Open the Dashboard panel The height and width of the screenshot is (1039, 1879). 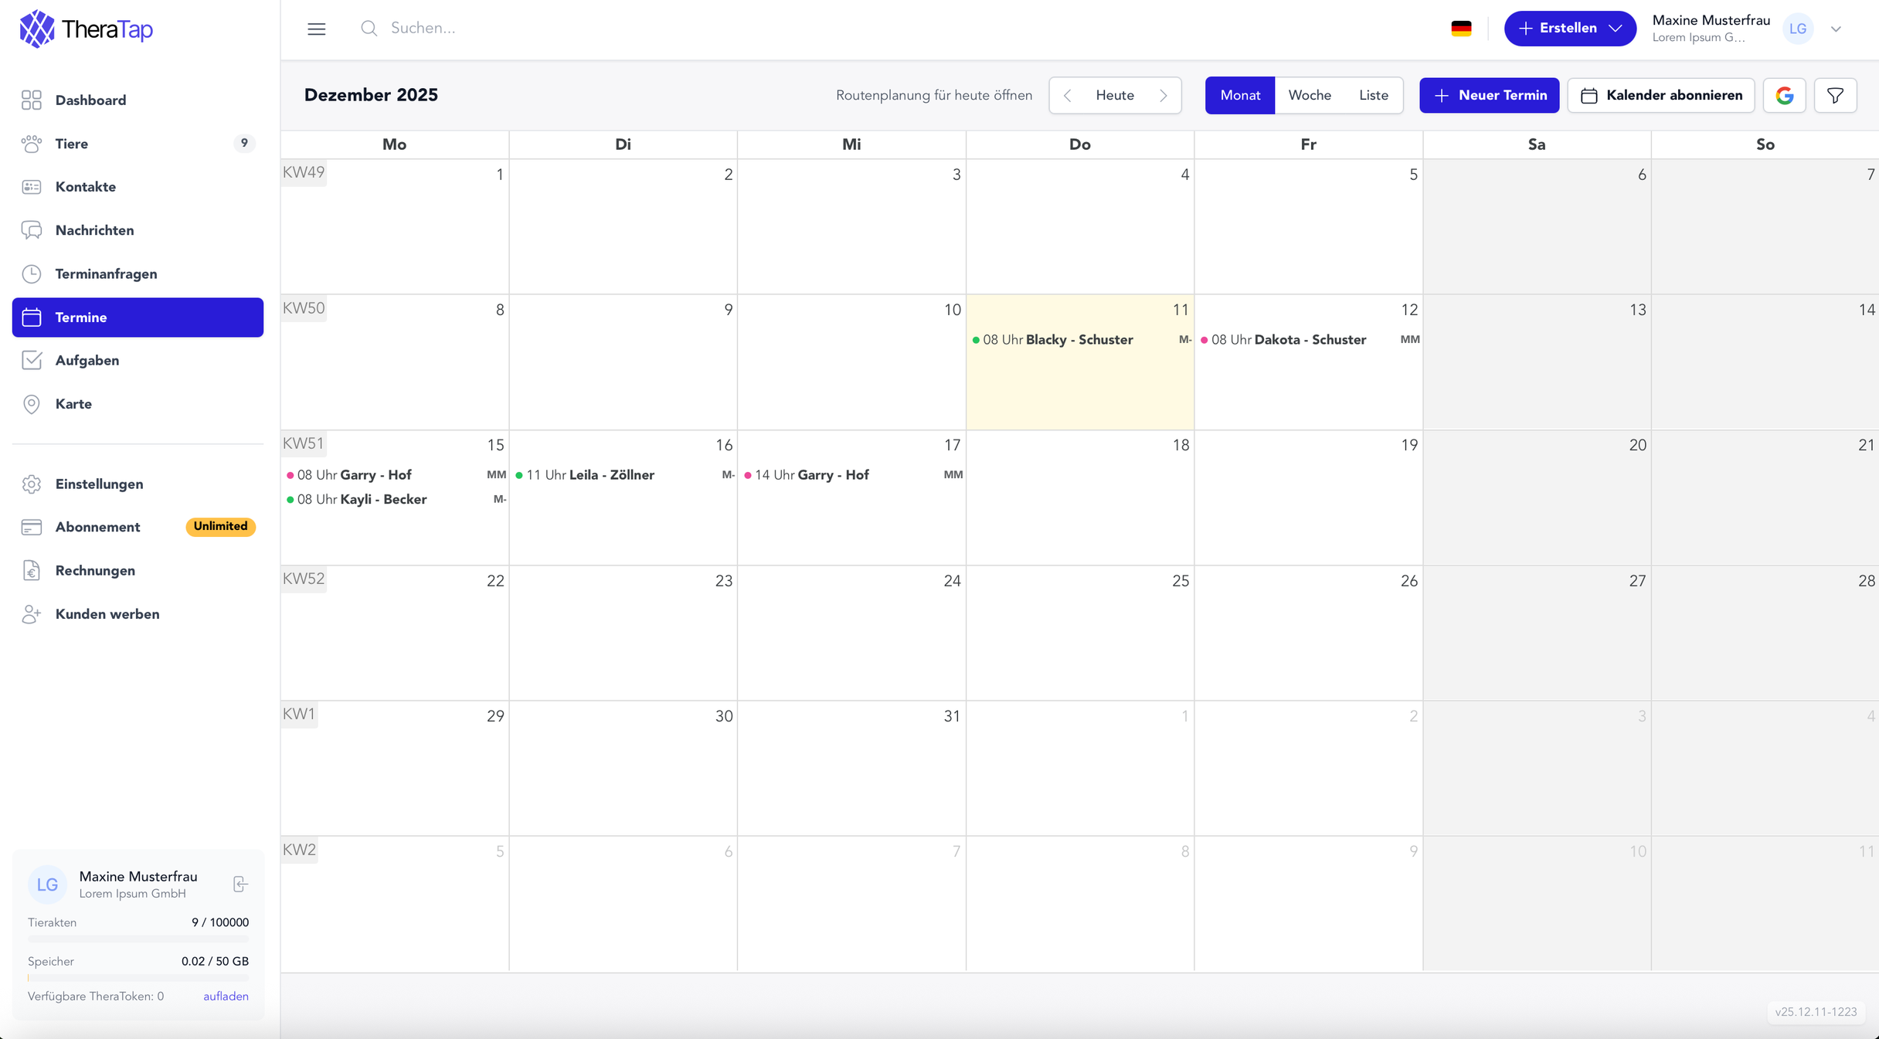(90, 100)
